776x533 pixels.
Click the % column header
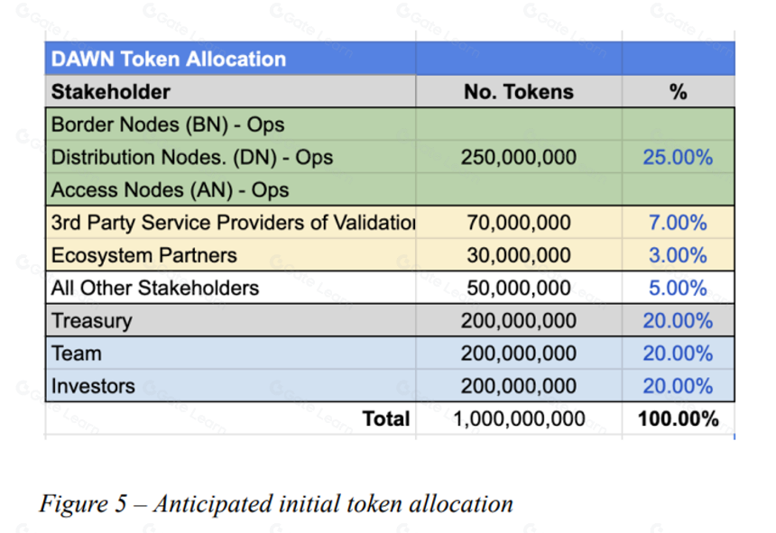point(678,91)
